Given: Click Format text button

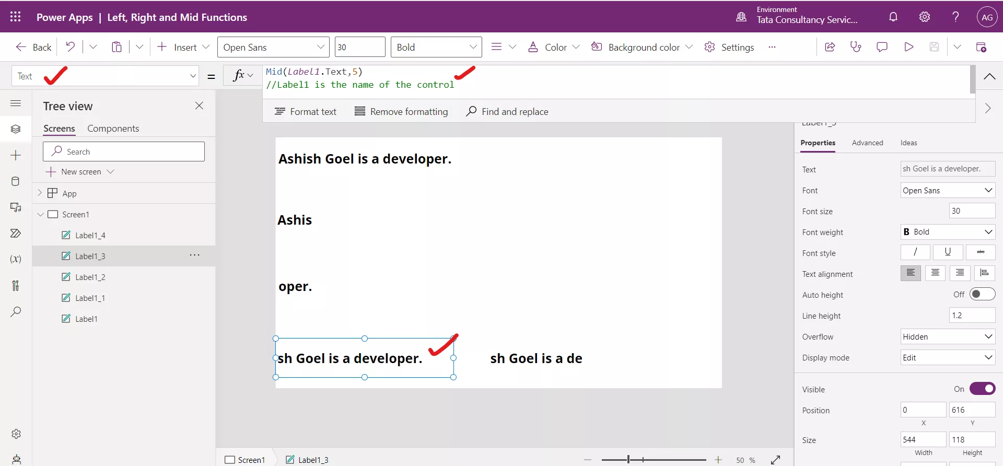Looking at the screenshot, I should click(306, 111).
